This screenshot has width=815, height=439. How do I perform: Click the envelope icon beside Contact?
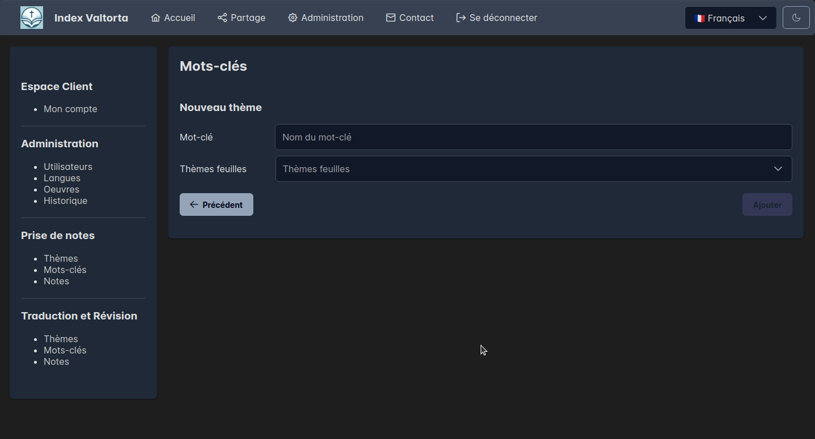[x=390, y=18]
